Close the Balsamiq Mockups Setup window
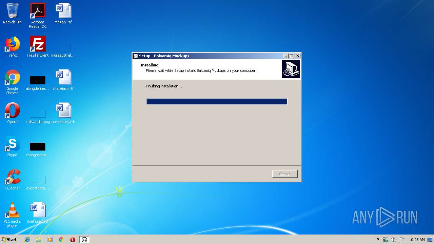434x244 pixels. [298, 56]
